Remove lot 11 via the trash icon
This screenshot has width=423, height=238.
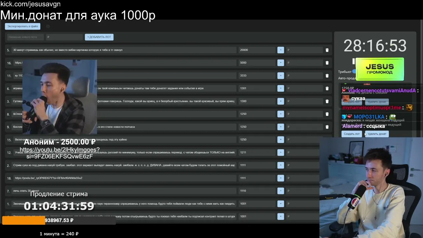click(x=327, y=76)
